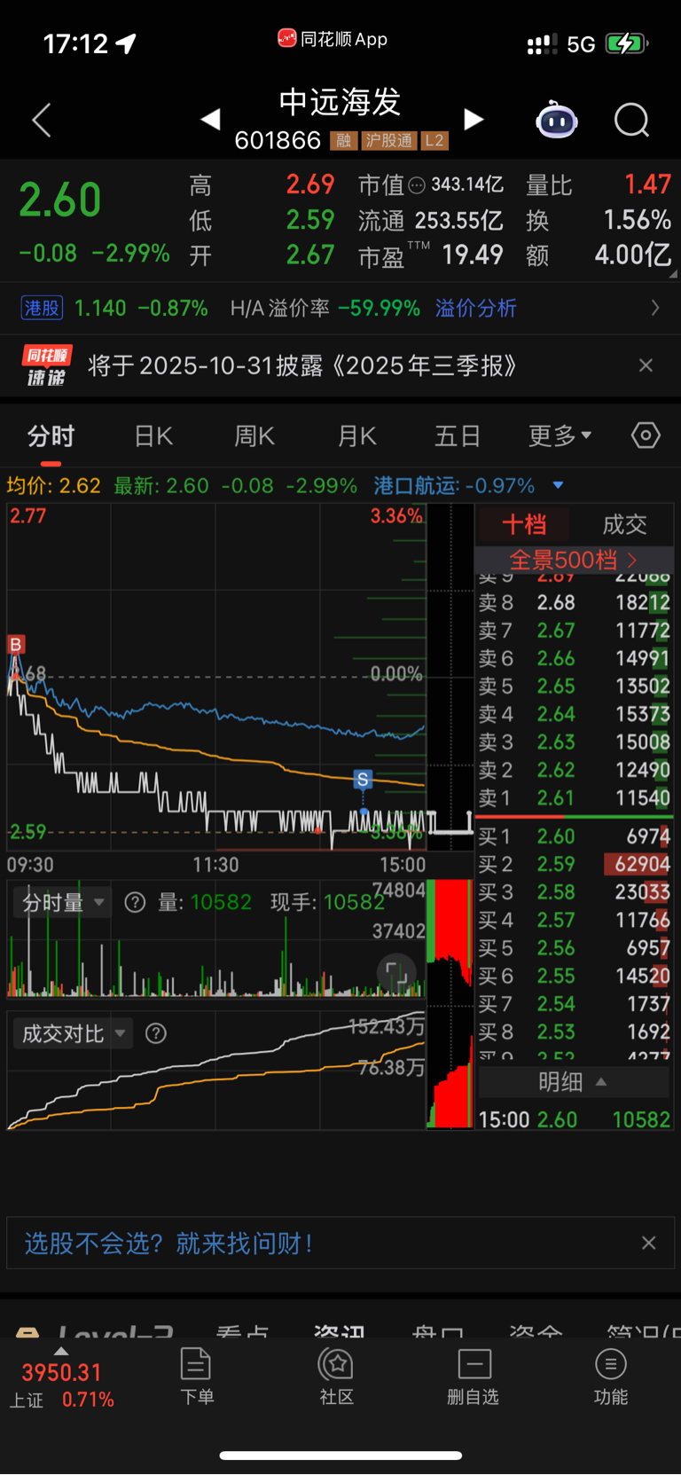The image size is (681, 1475).
Task: Open 功能 functions menu
Action: (x=610, y=1377)
